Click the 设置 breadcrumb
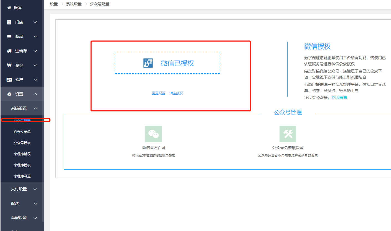 [54, 4]
